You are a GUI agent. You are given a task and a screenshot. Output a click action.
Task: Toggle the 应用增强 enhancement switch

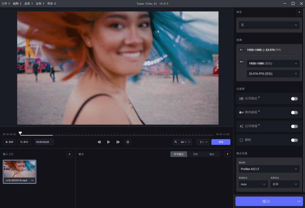[x=294, y=126]
